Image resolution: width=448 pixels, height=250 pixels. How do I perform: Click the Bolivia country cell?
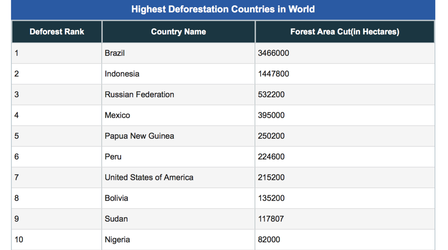click(x=116, y=198)
